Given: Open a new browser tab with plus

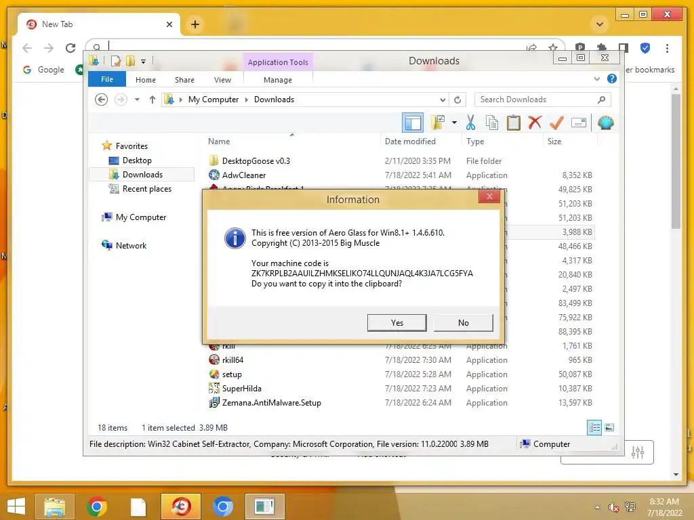Looking at the screenshot, I should click(195, 24).
